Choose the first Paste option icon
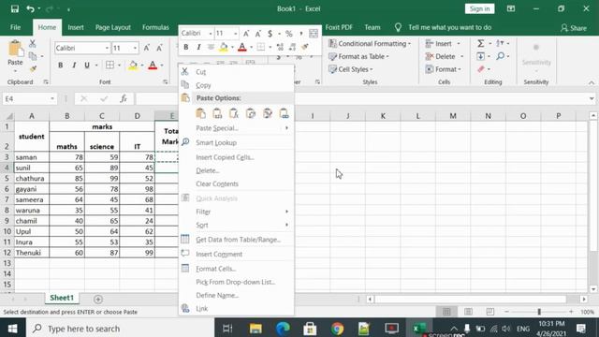Screen dimensions: 599x337 (x=200, y=113)
